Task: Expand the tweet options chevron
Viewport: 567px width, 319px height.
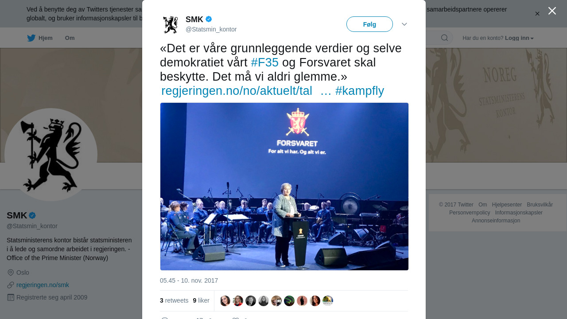Action: (x=404, y=24)
